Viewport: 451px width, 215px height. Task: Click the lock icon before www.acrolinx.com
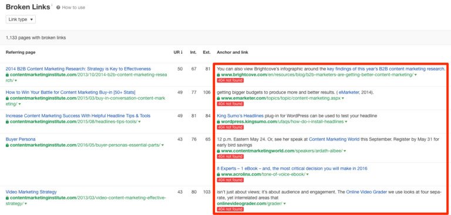click(218, 174)
